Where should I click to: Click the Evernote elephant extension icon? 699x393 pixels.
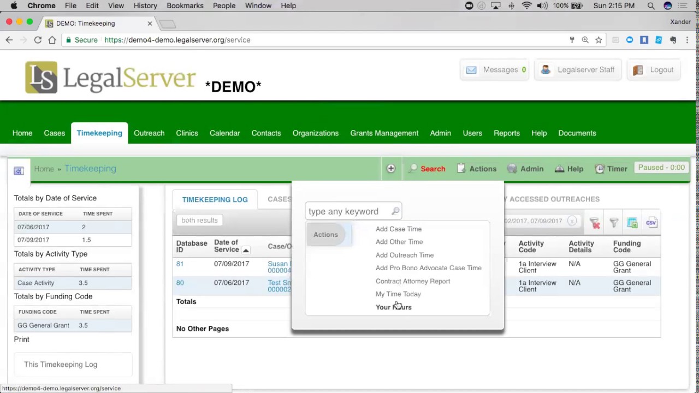[673, 40]
